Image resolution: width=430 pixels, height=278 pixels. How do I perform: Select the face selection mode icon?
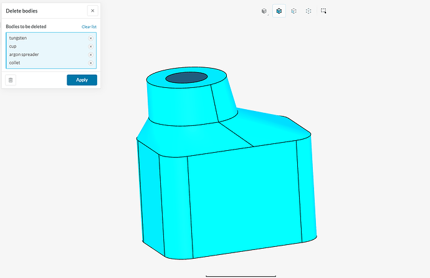pyautogui.click(x=294, y=11)
